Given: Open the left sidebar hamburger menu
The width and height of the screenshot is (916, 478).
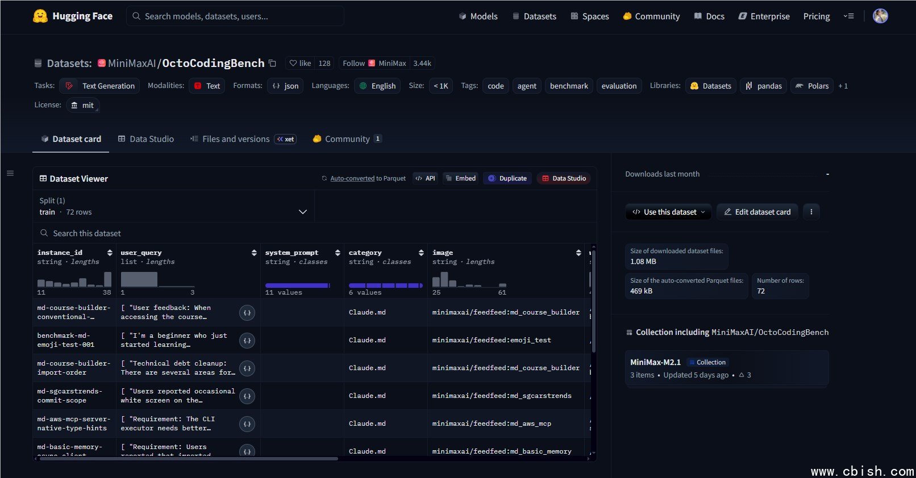Looking at the screenshot, I should pyautogui.click(x=10, y=173).
